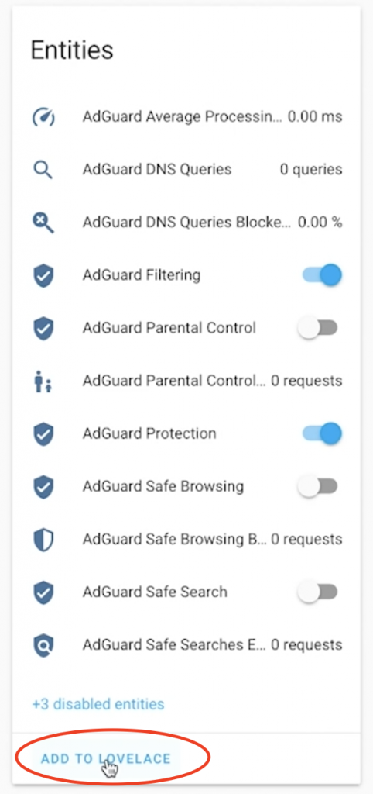
Task: Open AdGuard Average Processing Speed entity row
Action: tap(186, 117)
